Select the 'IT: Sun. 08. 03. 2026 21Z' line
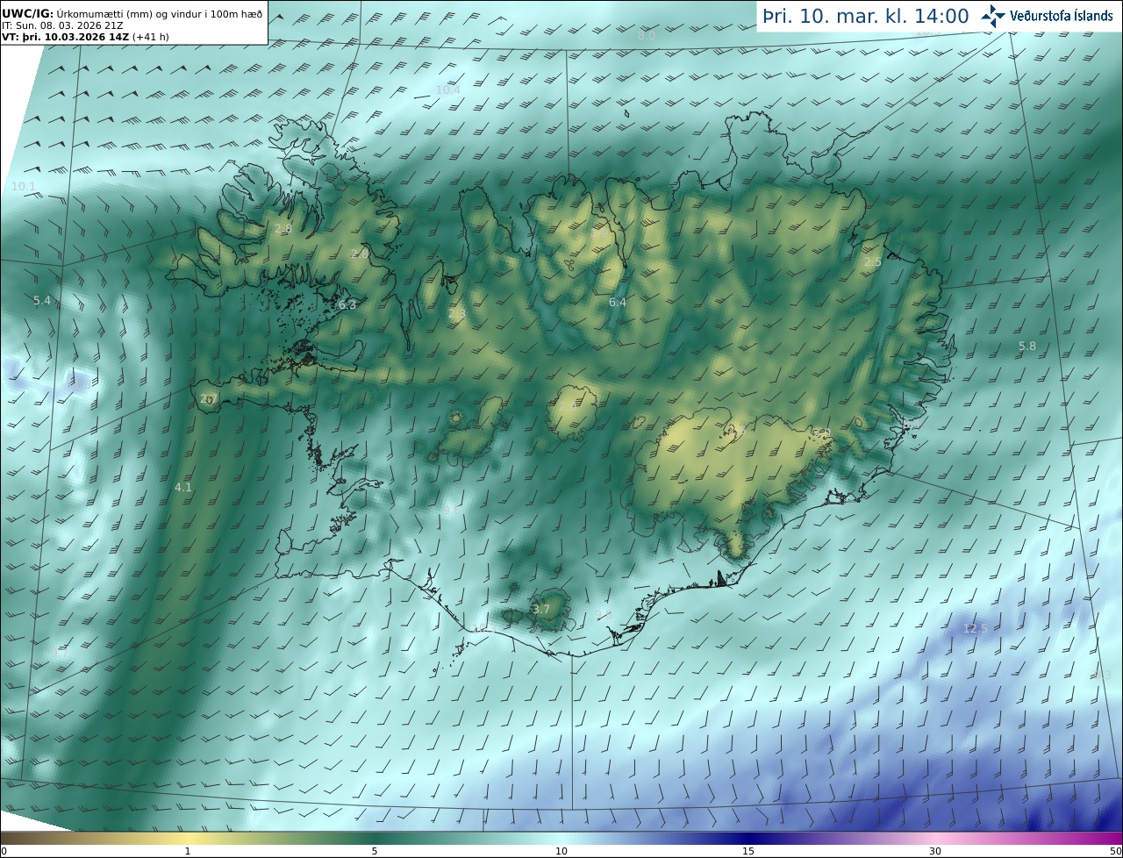The height and width of the screenshot is (858, 1123). (62, 25)
